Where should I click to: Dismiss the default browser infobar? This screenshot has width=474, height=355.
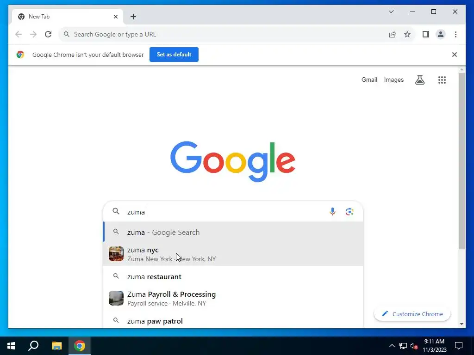point(455,55)
